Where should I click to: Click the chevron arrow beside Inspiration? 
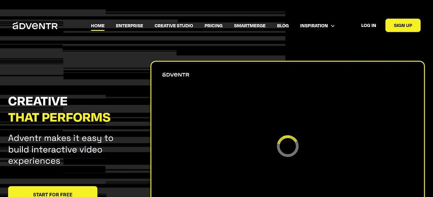(x=333, y=26)
